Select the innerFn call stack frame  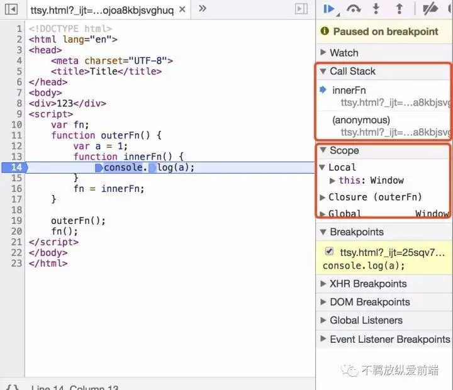383,96
